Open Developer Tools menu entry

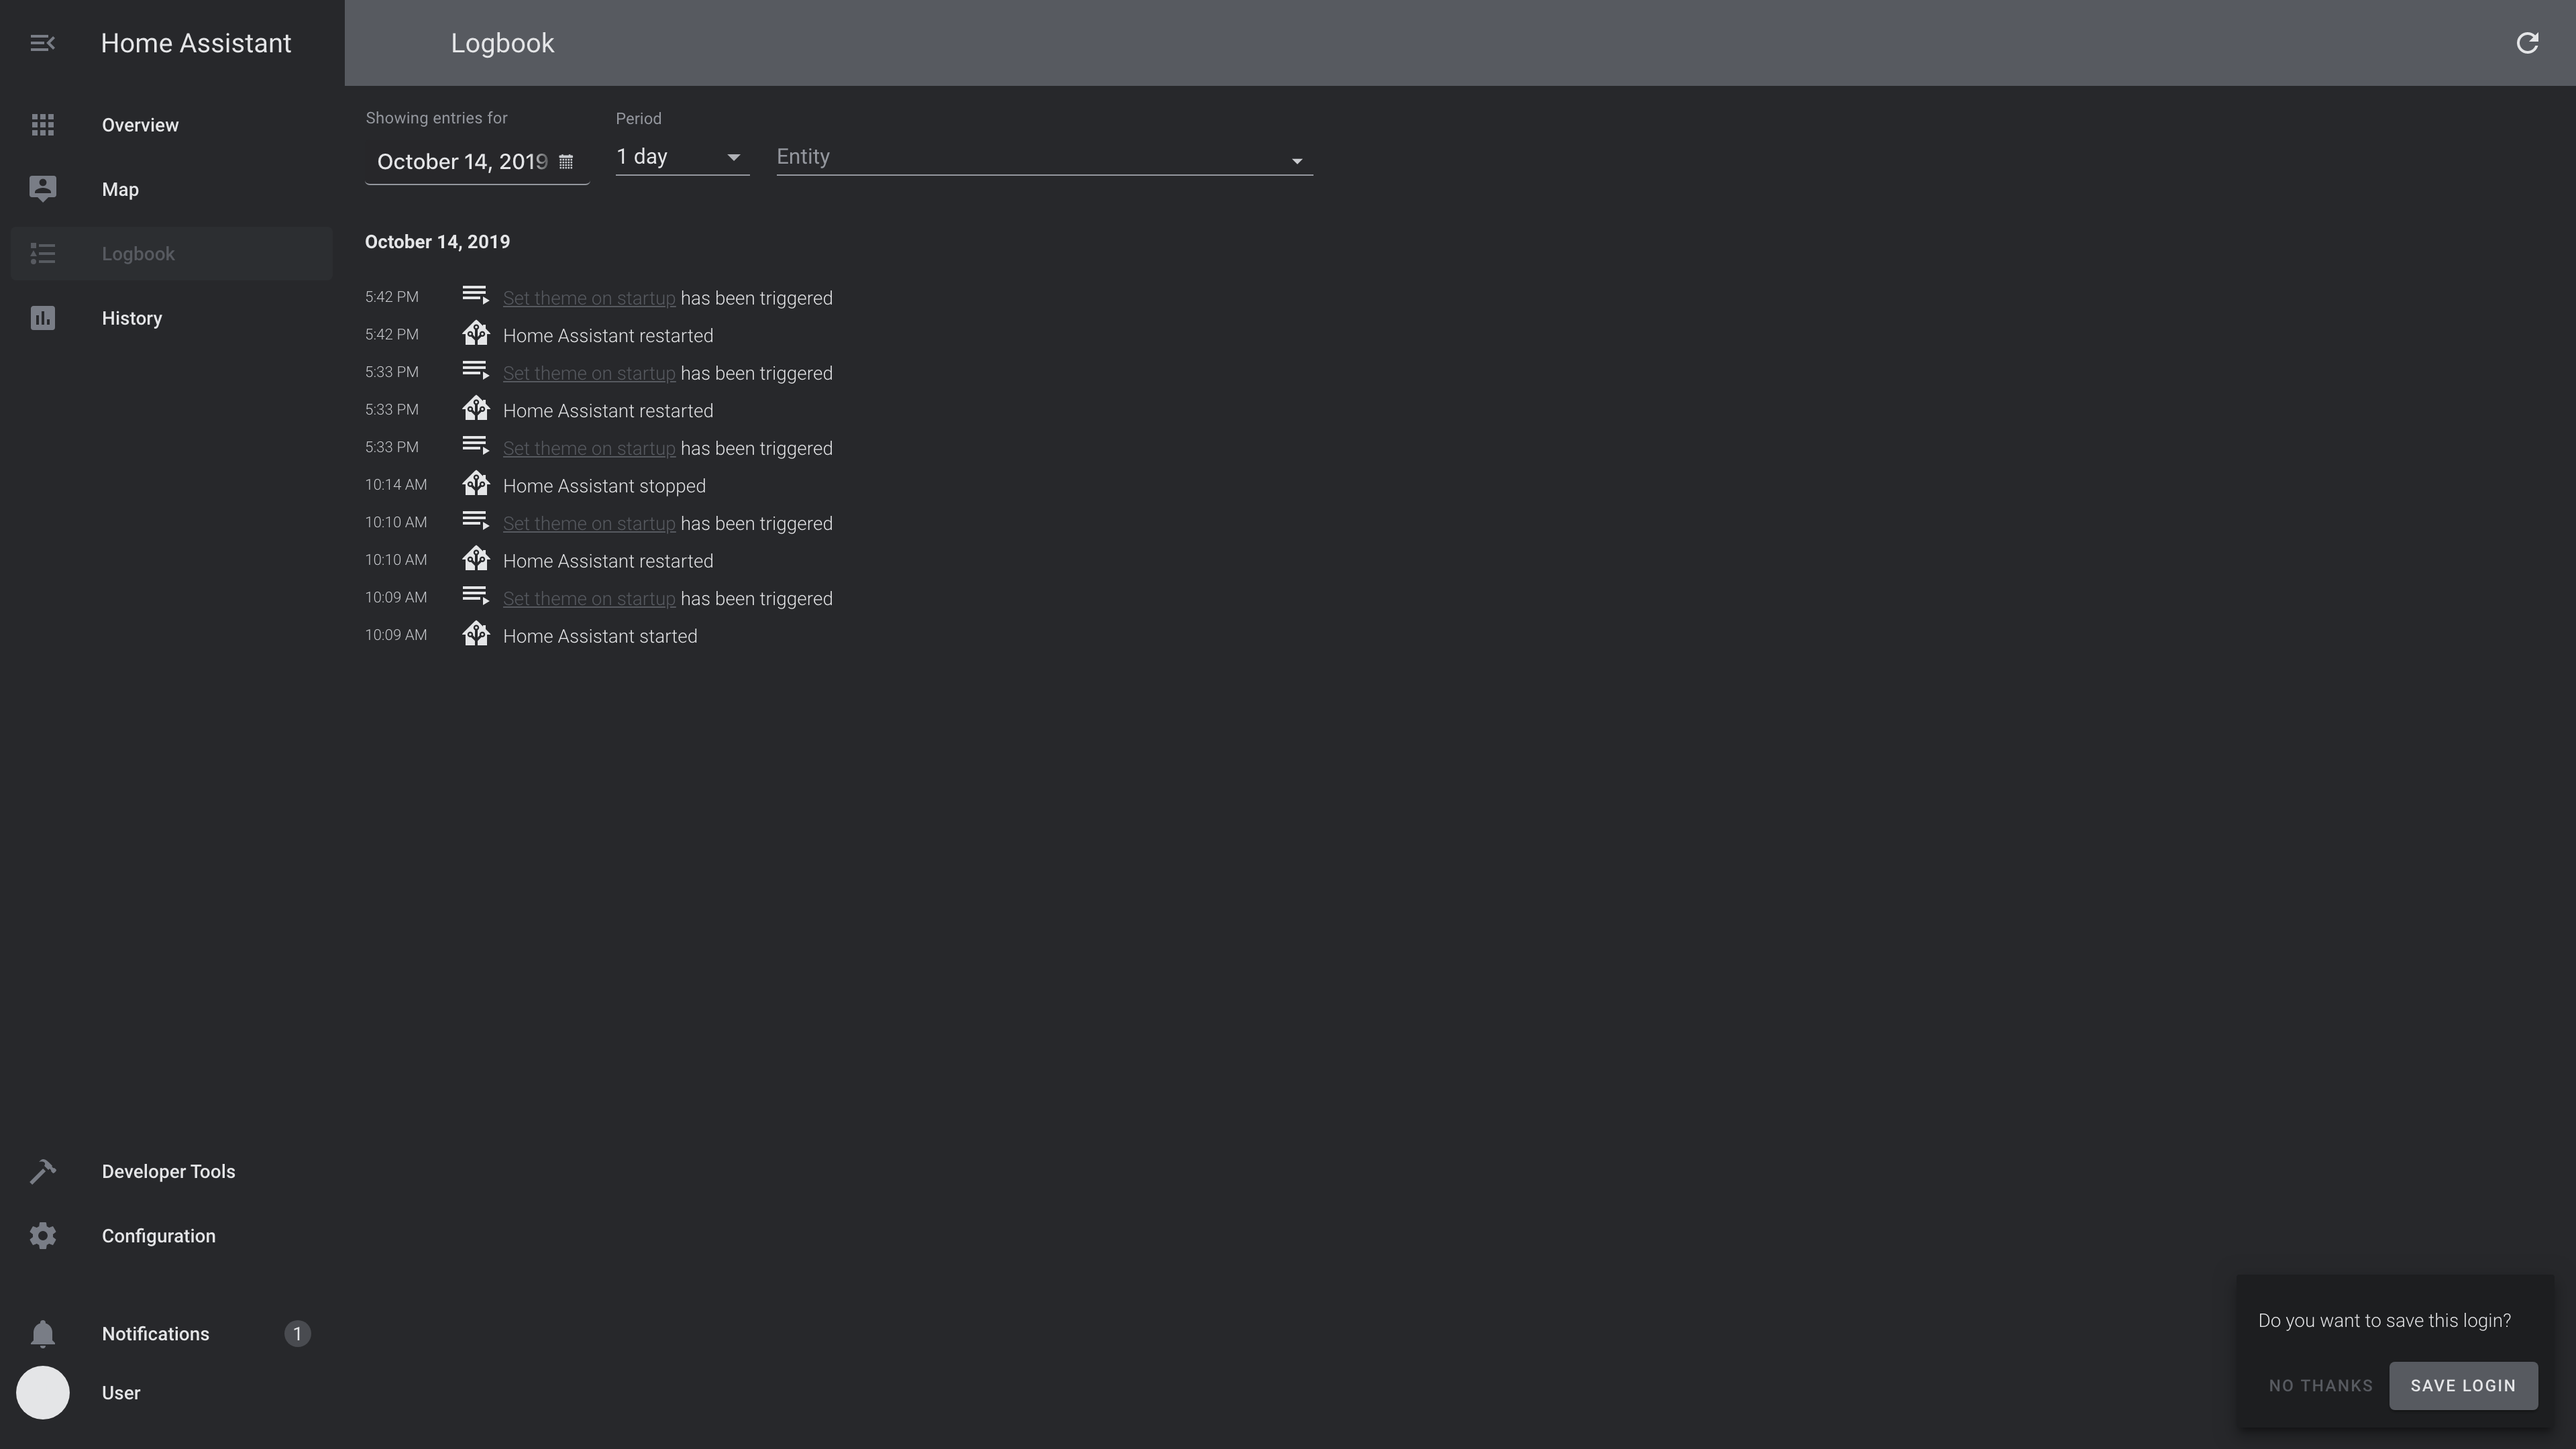tap(168, 1171)
